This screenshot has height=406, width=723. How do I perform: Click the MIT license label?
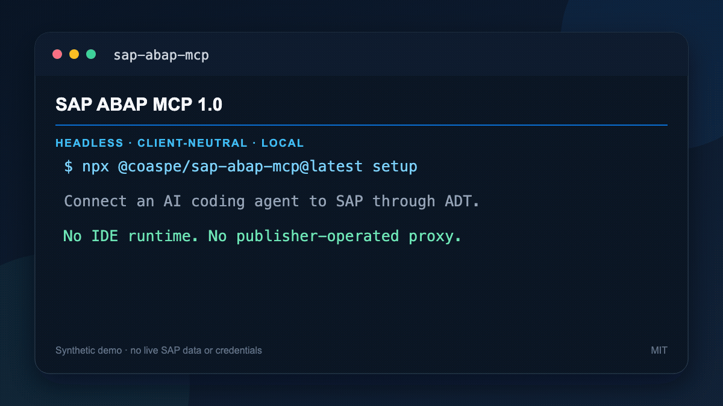(659, 350)
